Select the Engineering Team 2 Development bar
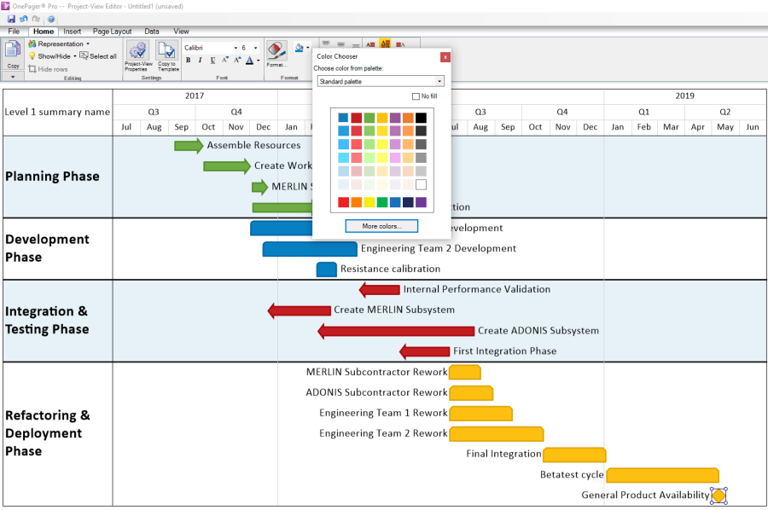Screen dimensions: 768x510 point(310,249)
